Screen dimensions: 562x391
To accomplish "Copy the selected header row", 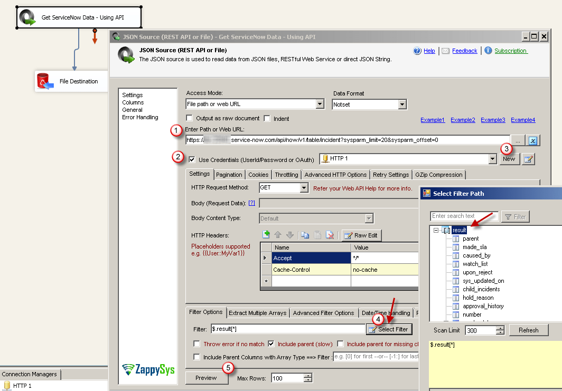I will pyautogui.click(x=305, y=235).
